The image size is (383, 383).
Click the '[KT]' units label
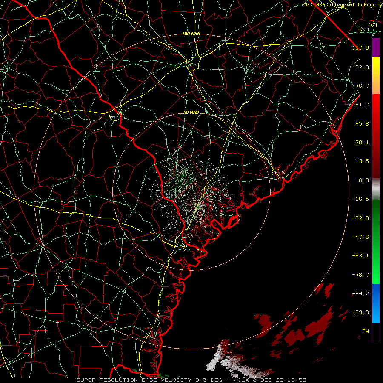(x=363, y=29)
